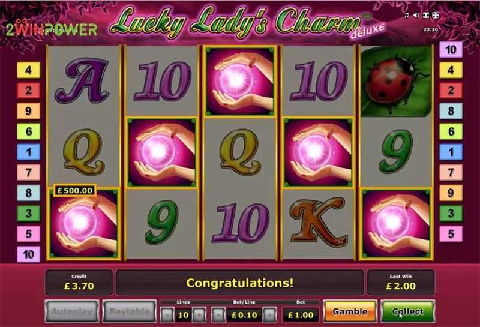Click the crystal ball atop the middle reel
Viewport: 480px width, 327px height.
click(x=239, y=82)
